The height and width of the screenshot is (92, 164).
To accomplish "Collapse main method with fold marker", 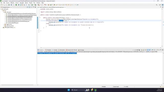I will (40, 18).
